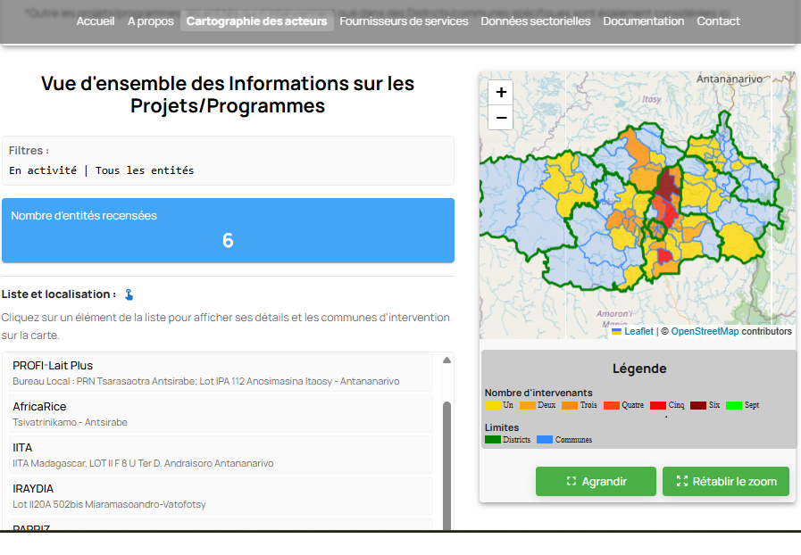This screenshot has width=801, height=555.
Task: Click the Antananarivo label on the map
Action: (729, 79)
